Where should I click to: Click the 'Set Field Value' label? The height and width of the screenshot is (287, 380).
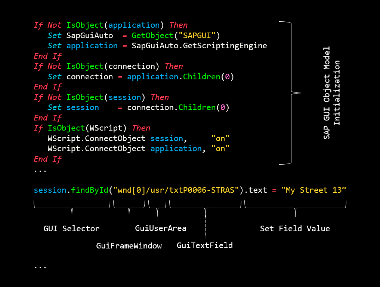[295, 229]
